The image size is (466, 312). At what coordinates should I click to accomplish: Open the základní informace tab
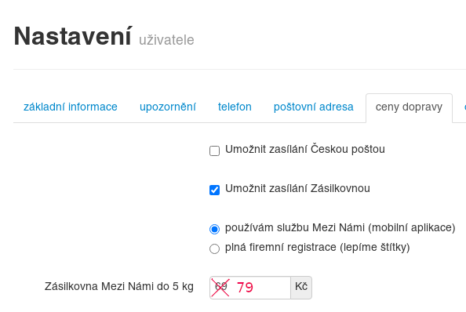click(x=71, y=107)
